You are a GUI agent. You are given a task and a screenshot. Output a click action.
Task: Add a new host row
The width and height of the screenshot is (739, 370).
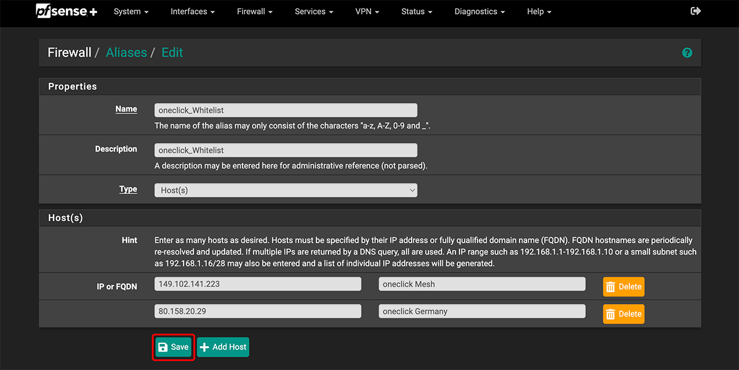223,347
